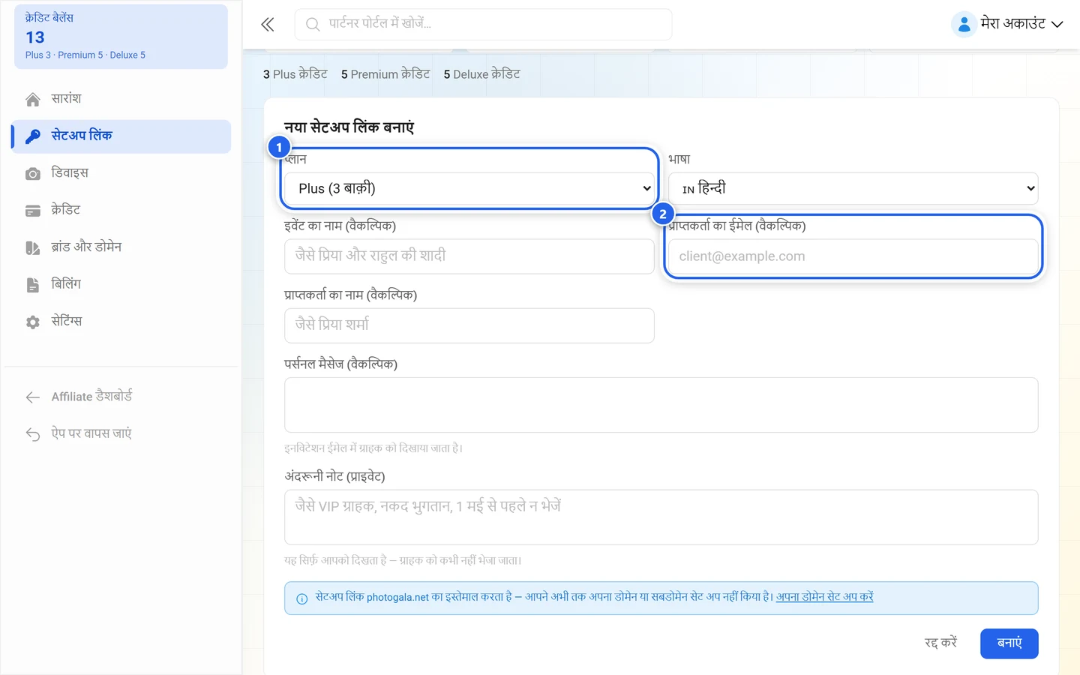Click the left arrow icon beside Affiliate डैशबोर्ड

(33, 397)
